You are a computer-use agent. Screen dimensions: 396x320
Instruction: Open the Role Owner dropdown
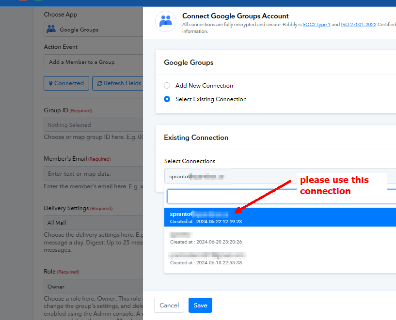click(x=94, y=287)
